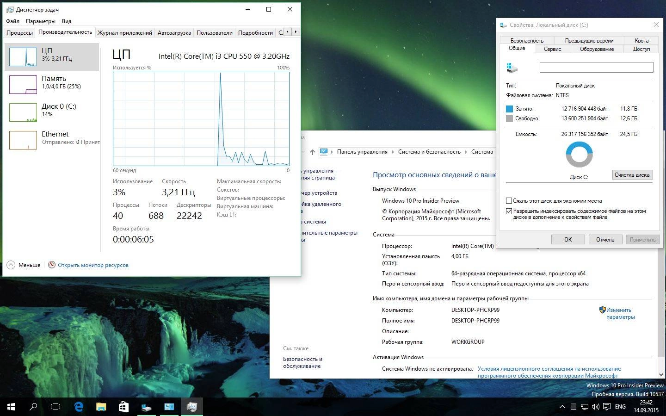Screen dimensions: 666x416
Task: Open the Предыдущие версии tab
Action: click(589, 41)
